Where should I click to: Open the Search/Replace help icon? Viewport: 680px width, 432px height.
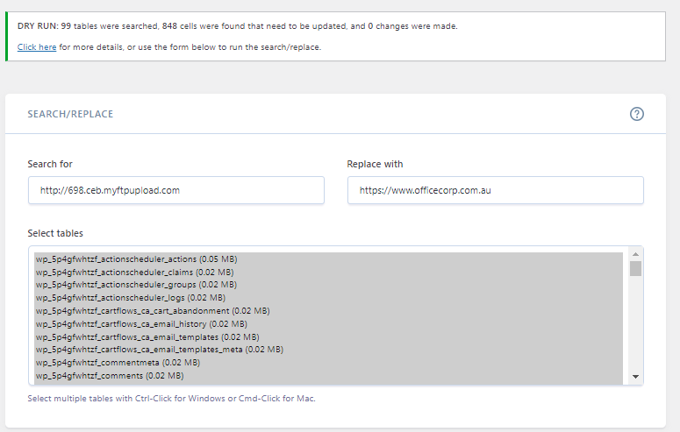pyautogui.click(x=637, y=114)
